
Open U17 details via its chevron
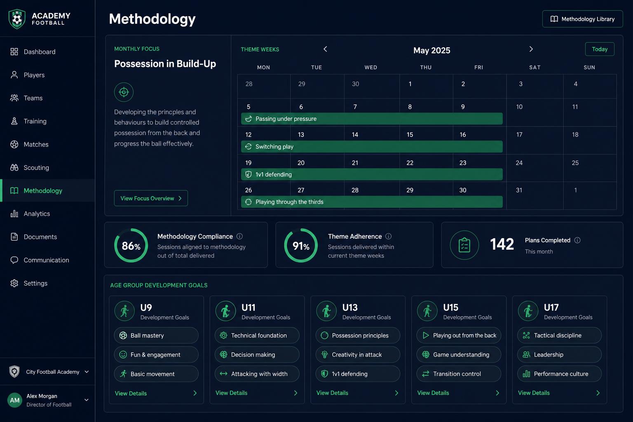[598, 393]
